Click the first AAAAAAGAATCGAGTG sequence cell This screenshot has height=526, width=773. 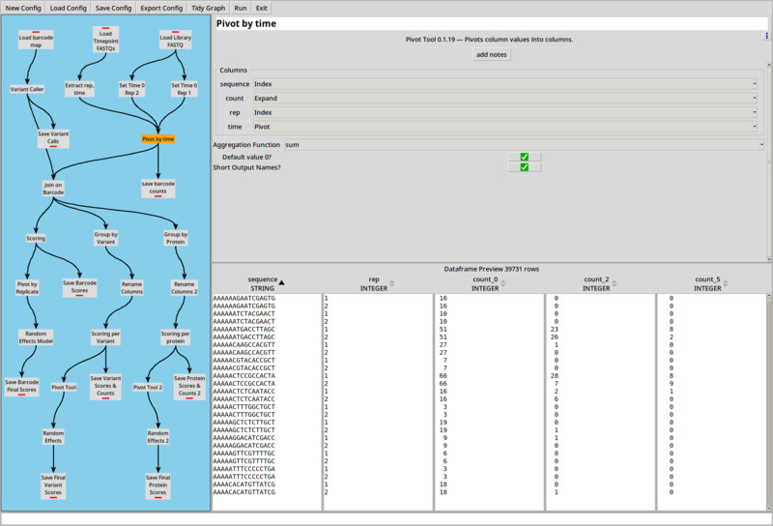244,298
